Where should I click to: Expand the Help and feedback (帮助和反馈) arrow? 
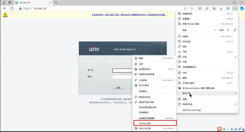point(236,104)
